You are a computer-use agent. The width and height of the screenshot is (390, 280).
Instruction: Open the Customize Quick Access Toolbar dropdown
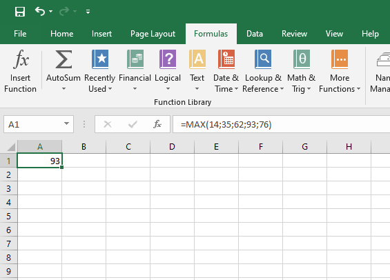88,12
